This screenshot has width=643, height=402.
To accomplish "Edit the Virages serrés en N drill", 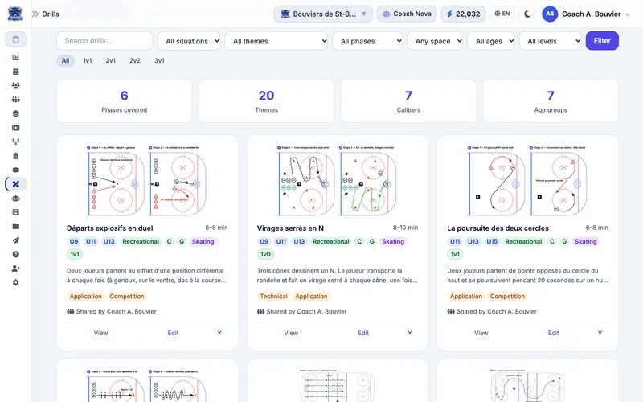I will click(x=363, y=333).
